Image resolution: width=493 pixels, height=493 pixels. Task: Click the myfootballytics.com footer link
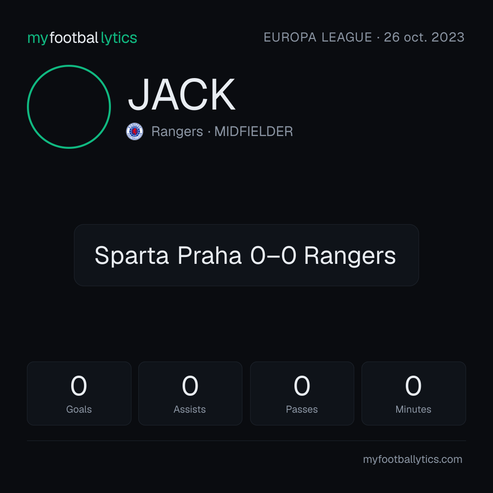coord(413,459)
